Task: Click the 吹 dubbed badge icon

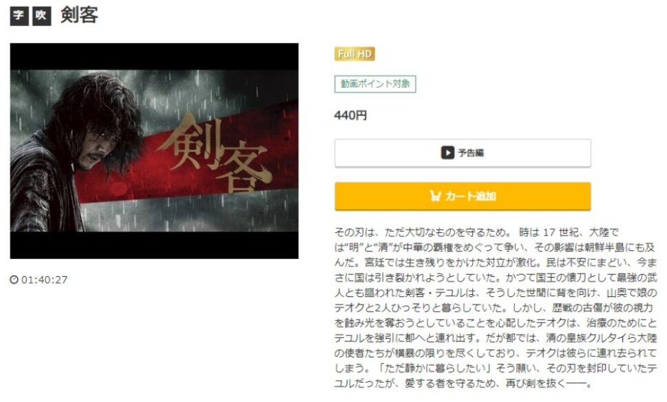Action: tap(42, 16)
